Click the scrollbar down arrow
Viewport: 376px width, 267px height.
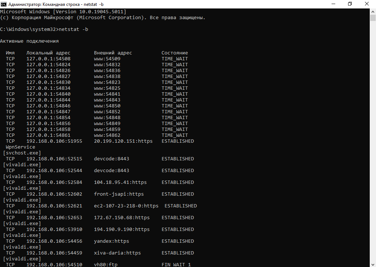(x=373, y=264)
